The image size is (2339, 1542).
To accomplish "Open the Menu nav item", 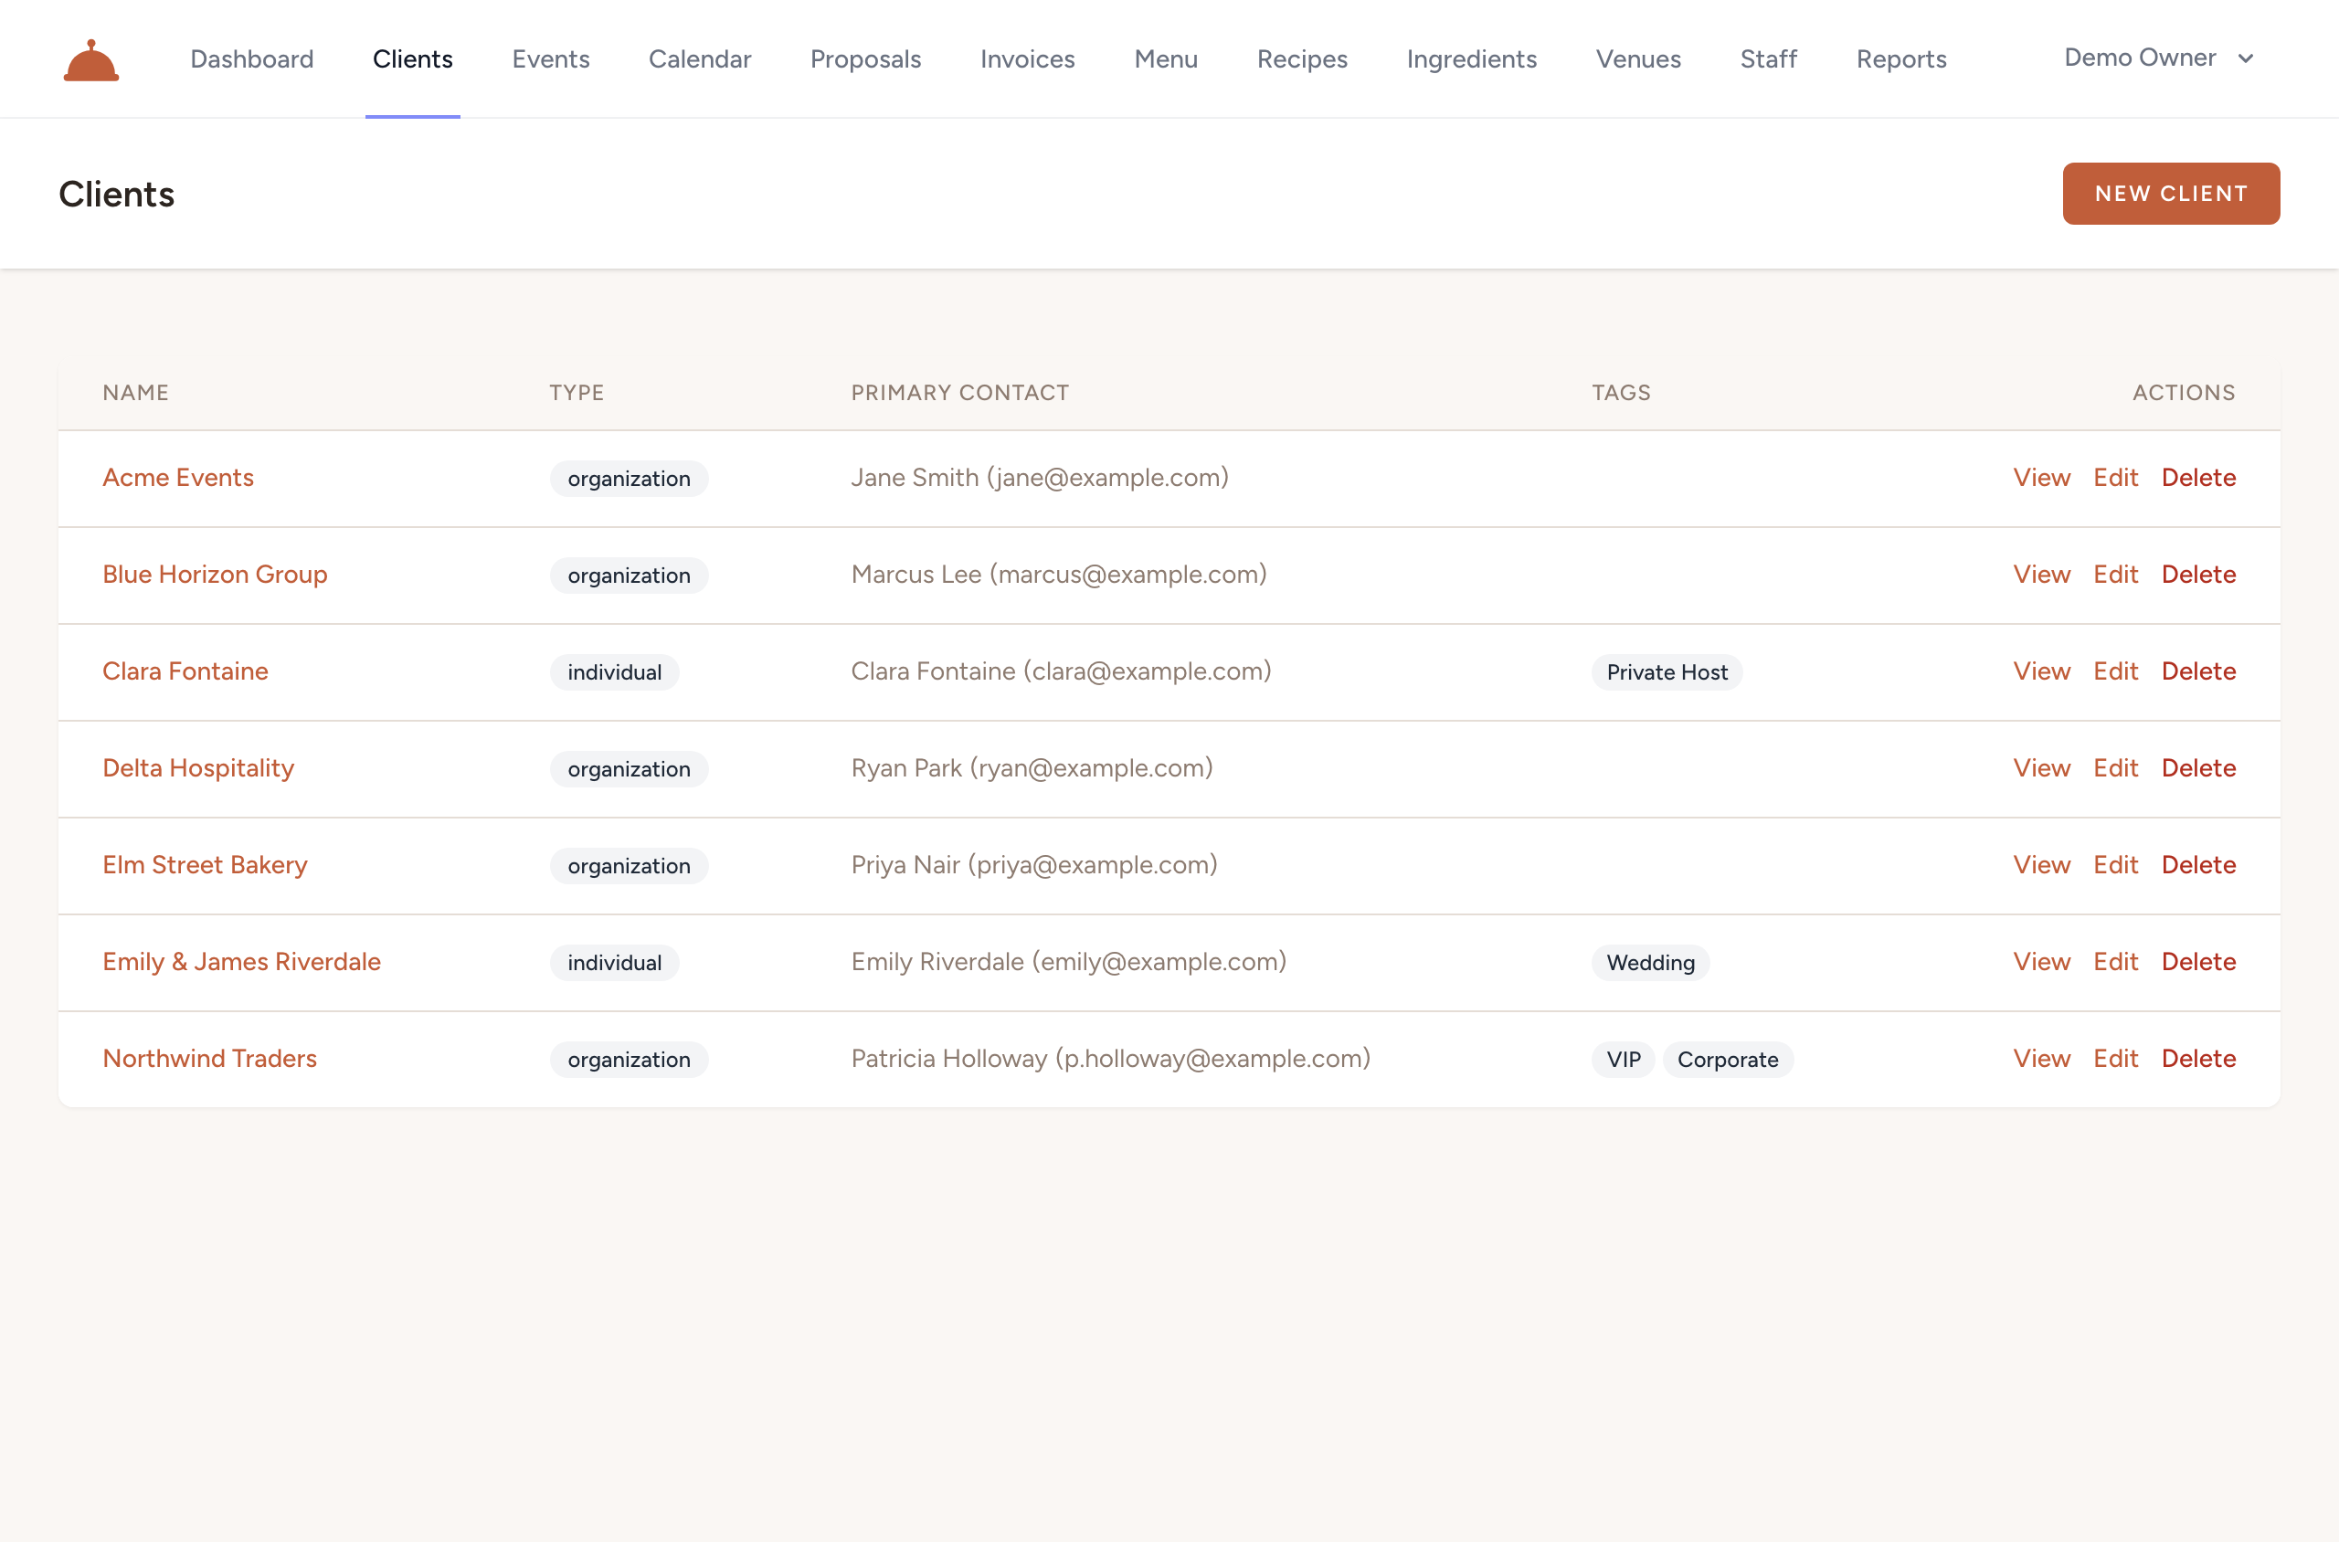I will 1166,59.
